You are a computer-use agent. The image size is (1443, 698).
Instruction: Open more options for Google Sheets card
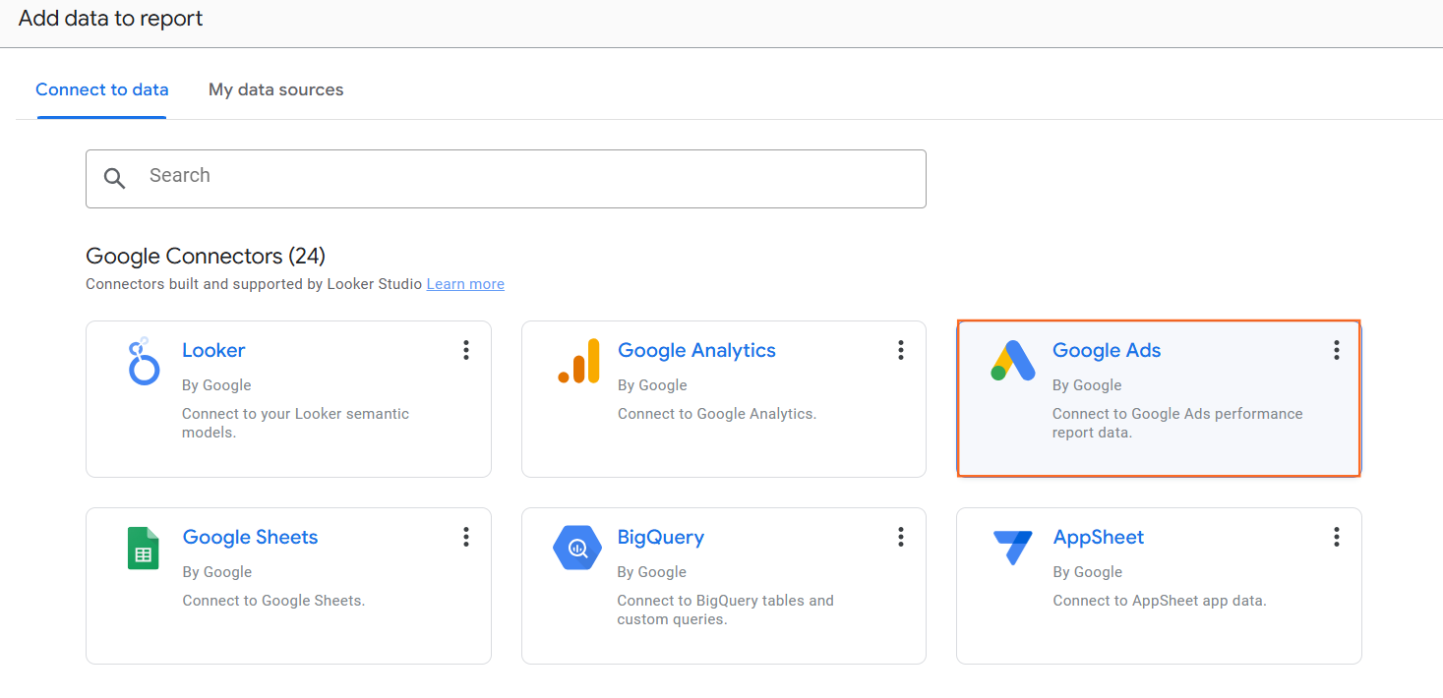tap(466, 537)
